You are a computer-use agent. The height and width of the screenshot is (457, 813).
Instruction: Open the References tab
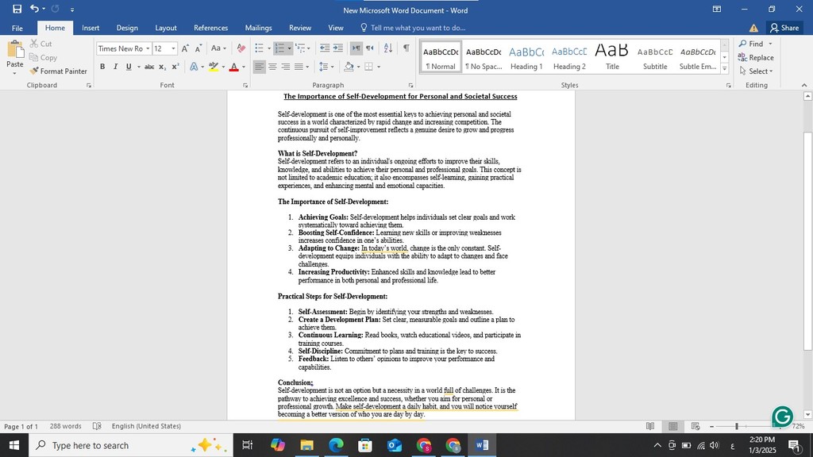(211, 28)
